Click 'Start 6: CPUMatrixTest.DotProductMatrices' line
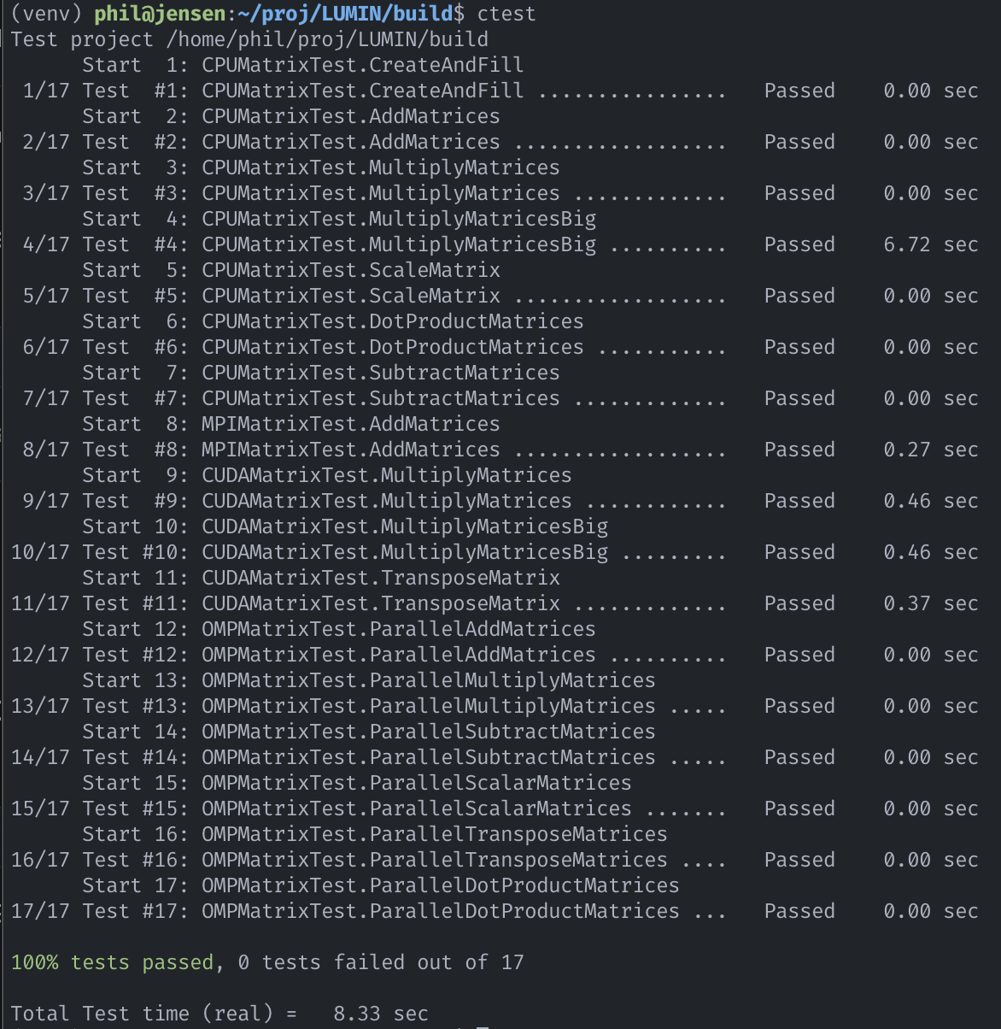This screenshot has width=1001, height=1029. [x=333, y=321]
